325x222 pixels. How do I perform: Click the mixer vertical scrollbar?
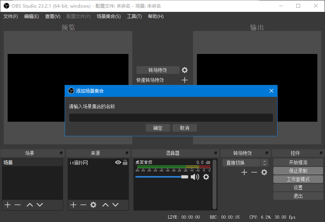[x=215, y=184]
